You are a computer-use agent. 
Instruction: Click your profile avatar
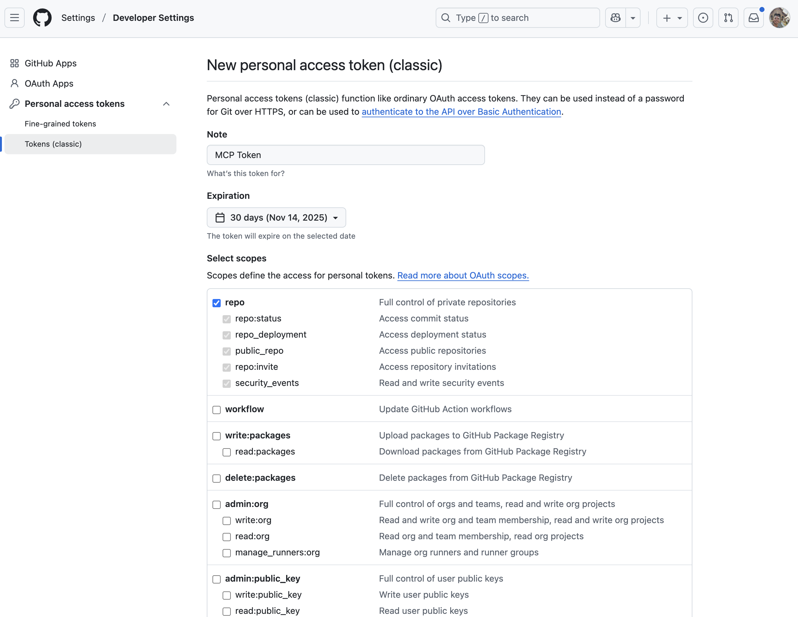click(779, 17)
